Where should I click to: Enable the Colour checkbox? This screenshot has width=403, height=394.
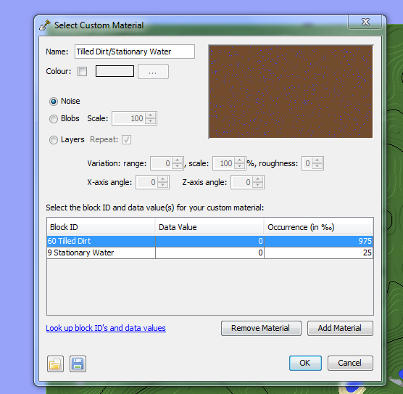point(82,71)
